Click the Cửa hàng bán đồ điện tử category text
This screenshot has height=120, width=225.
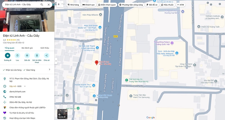pos(13,43)
